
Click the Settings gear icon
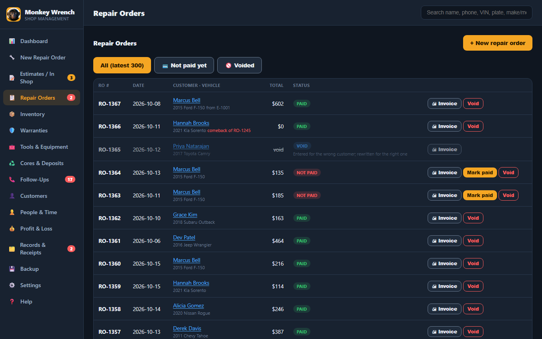pos(12,285)
